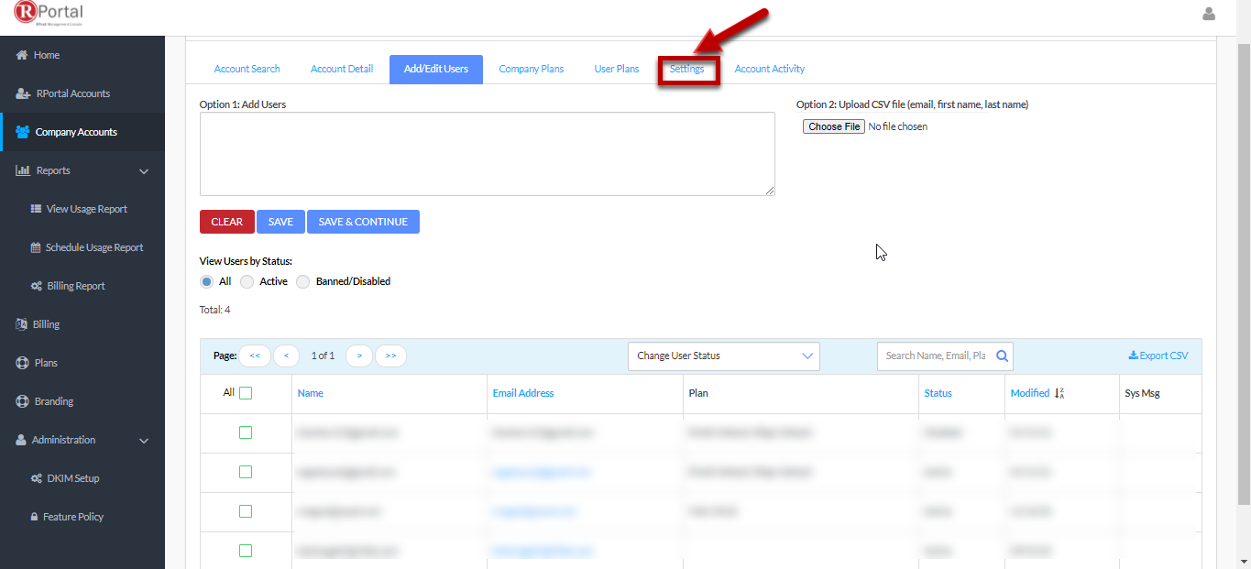The width and height of the screenshot is (1251, 569).
Task: Go to the last page
Action: point(391,356)
